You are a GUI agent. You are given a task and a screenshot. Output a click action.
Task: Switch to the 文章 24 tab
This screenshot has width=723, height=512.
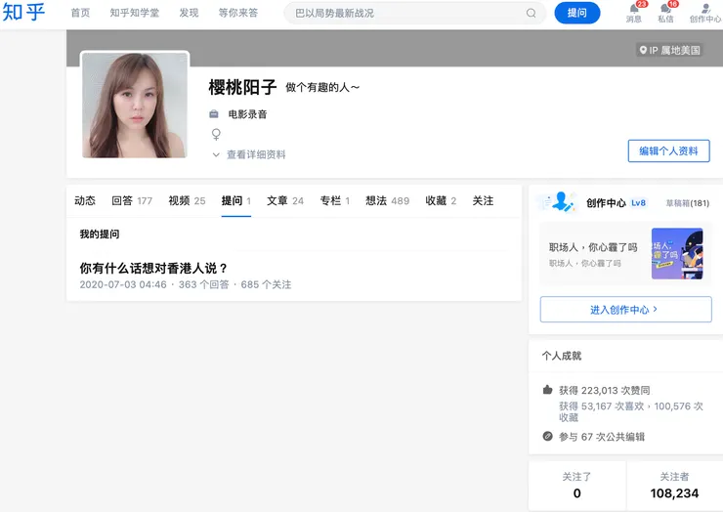(285, 200)
